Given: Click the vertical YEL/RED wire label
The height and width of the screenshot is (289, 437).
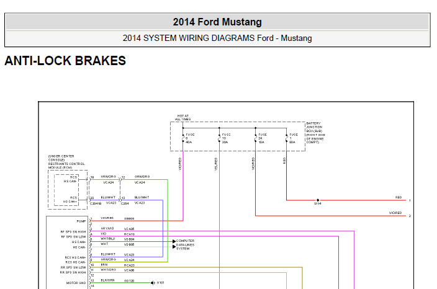Looking at the screenshot, I should tap(216, 164).
